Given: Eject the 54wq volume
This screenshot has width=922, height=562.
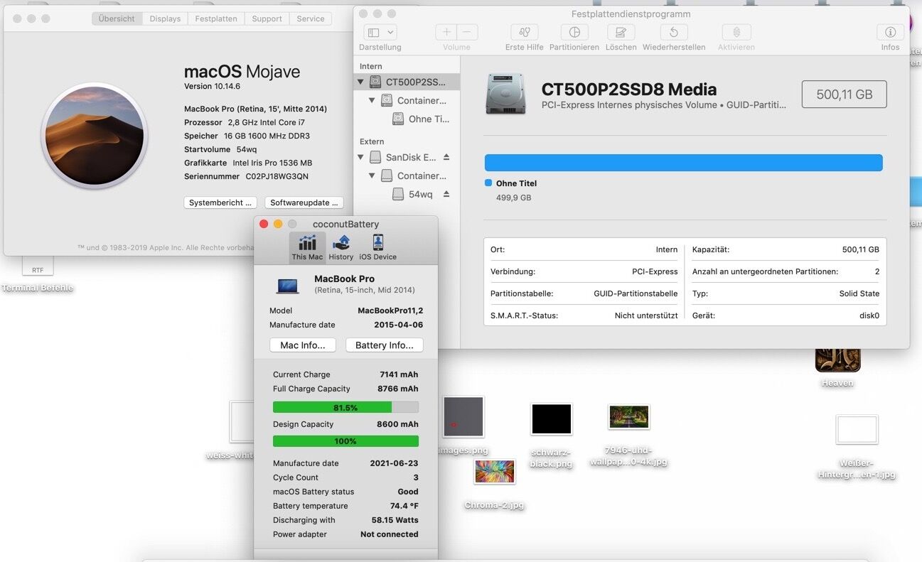Looking at the screenshot, I should (446, 194).
